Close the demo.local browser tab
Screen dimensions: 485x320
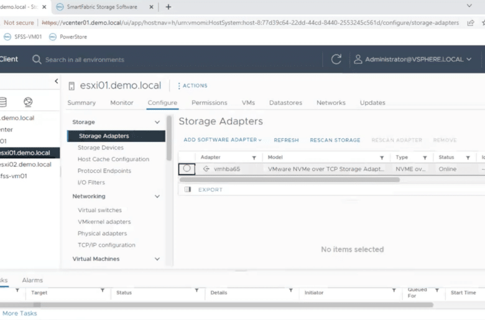point(44,7)
